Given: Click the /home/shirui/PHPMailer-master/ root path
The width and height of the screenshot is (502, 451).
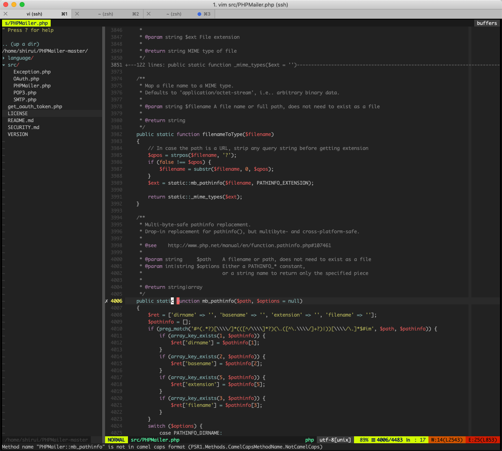Looking at the screenshot, I should [45, 51].
